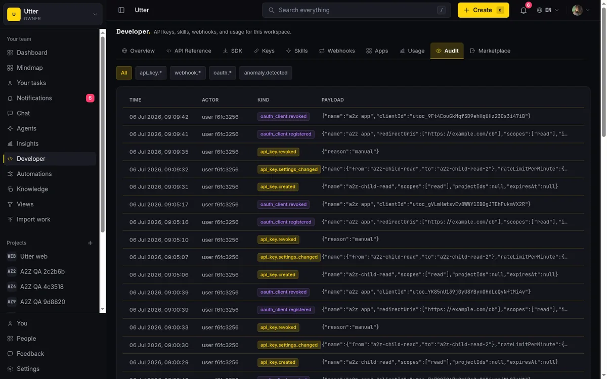
Task: Click the PAYLOAD column header
Action: pyautogui.click(x=333, y=100)
